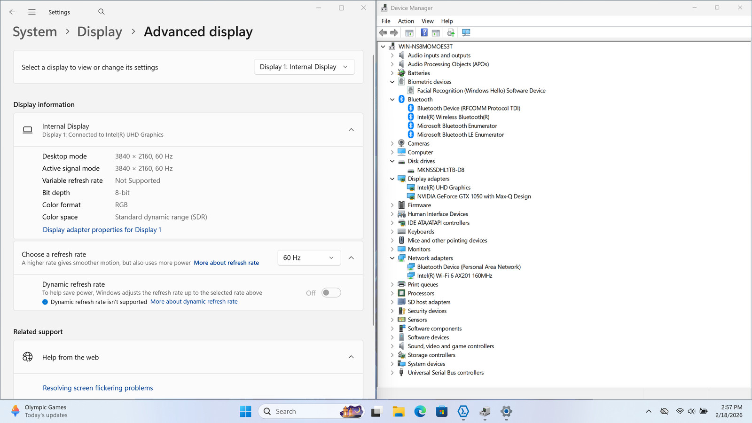752x423 pixels.
Task: Click the PowerShell-style blue hexagon taskbar icon
Action: (463, 412)
